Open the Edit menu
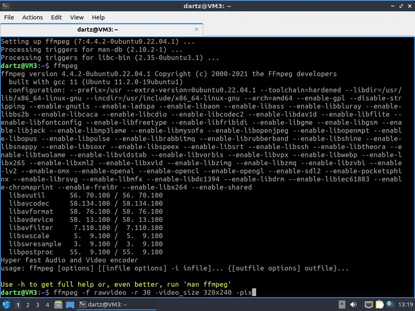The width and height of the screenshot is (415, 311). point(56,17)
